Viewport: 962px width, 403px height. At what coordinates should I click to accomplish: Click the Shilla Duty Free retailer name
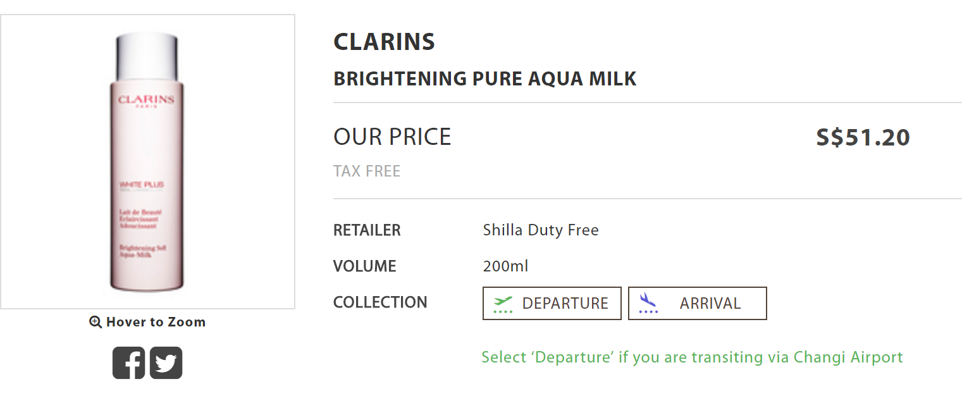click(x=540, y=230)
